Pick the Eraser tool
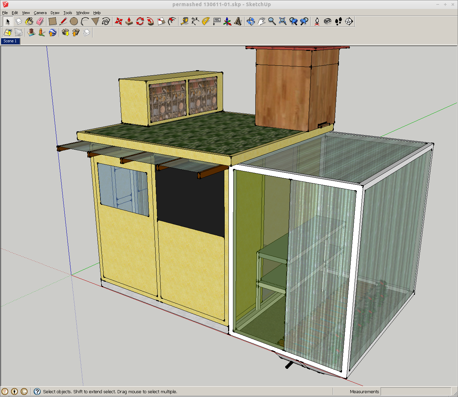The image size is (458, 397). tap(40, 21)
